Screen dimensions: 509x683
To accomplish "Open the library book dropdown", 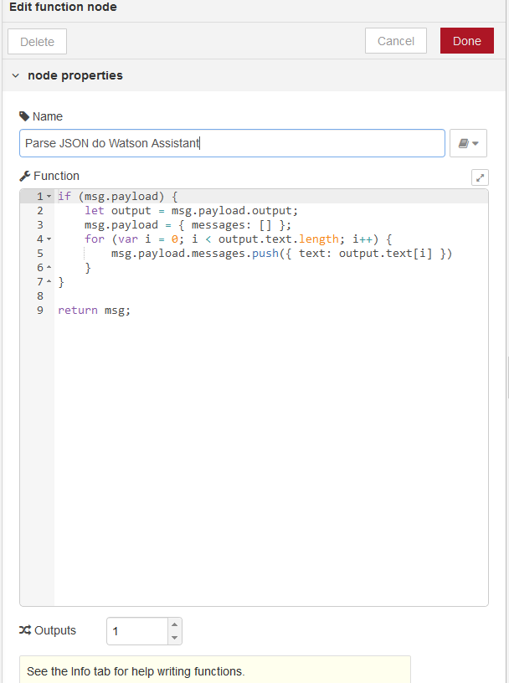I will point(468,143).
